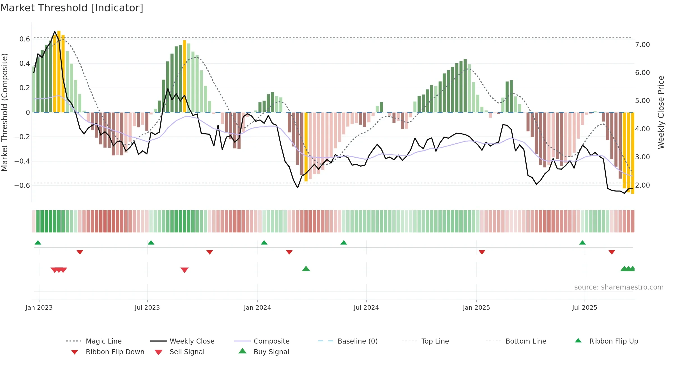
Task: Click the ribbon flip up marker at Jan 2023
Action: pos(38,242)
